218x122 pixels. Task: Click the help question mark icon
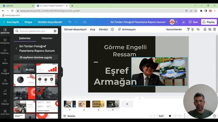pyautogui.click(x=215, y=116)
